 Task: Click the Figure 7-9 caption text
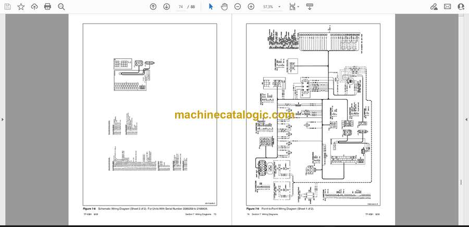click(280, 208)
